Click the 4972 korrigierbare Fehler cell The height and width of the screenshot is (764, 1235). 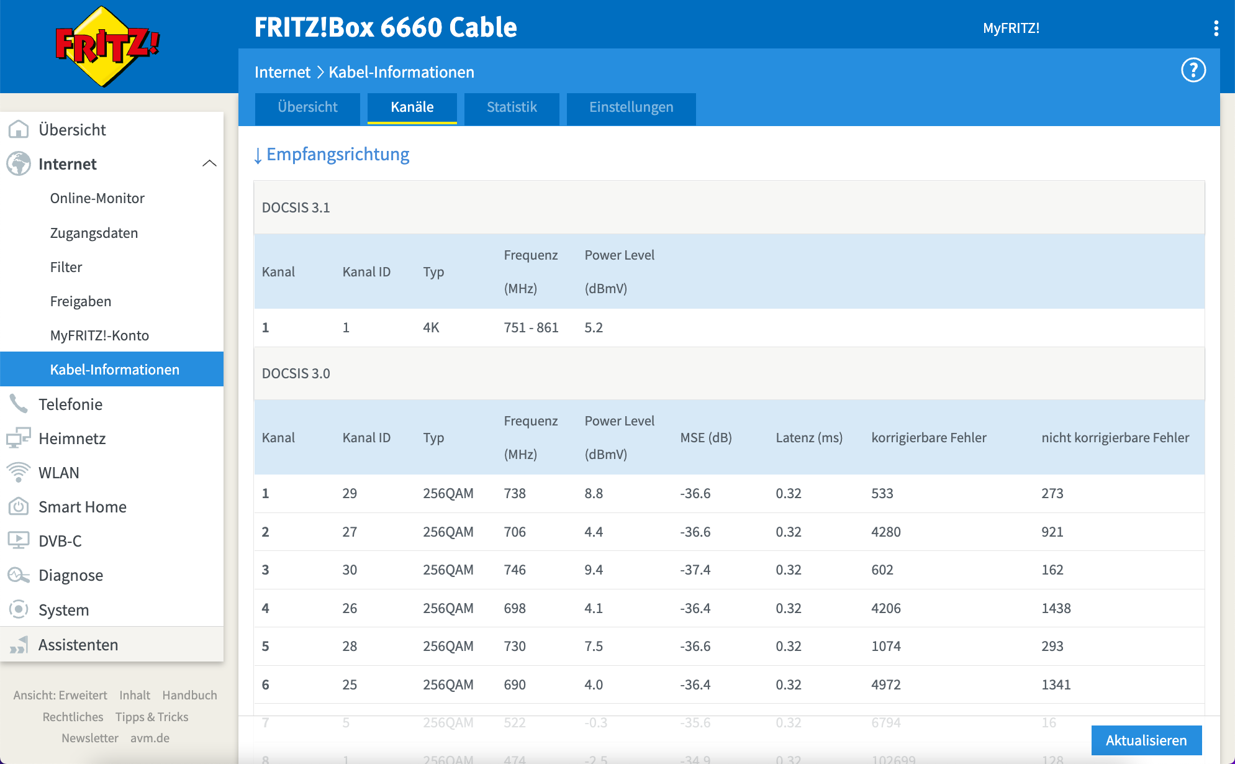(886, 684)
